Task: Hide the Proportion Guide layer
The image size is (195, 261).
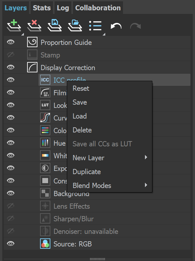Action: (11, 42)
